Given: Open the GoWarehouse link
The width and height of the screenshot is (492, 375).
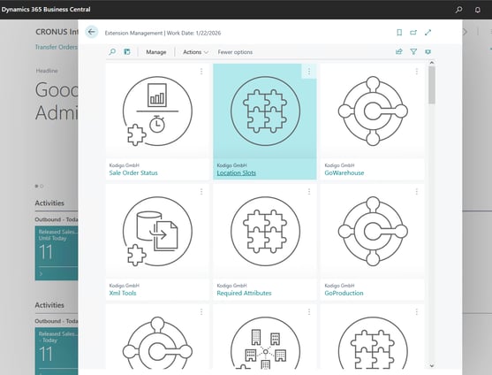Looking at the screenshot, I should [344, 172].
